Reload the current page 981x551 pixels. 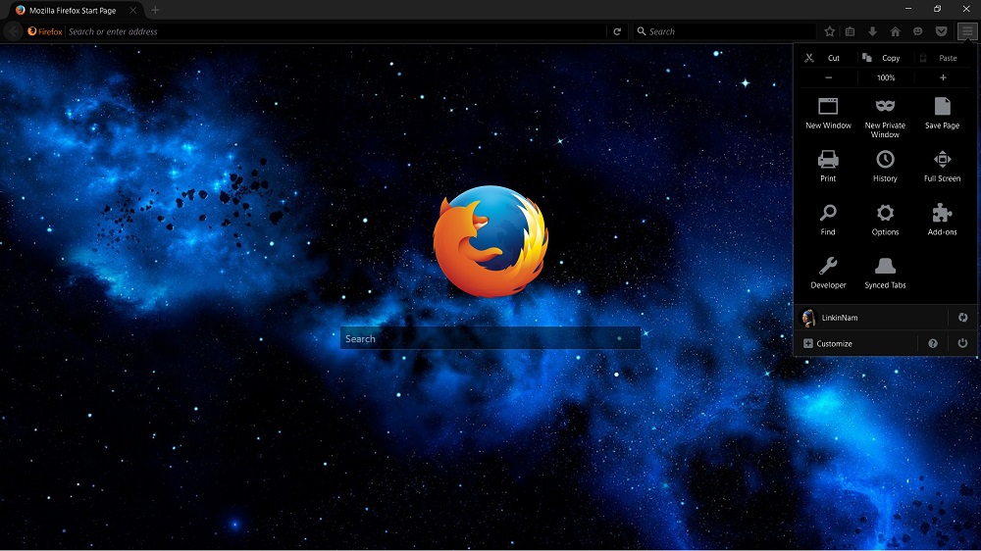[x=617, y=31]
